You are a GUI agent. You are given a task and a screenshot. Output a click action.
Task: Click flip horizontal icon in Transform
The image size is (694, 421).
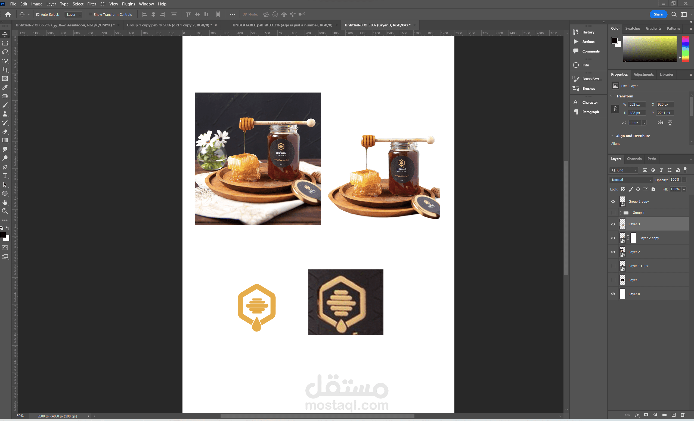coord(660,122)
